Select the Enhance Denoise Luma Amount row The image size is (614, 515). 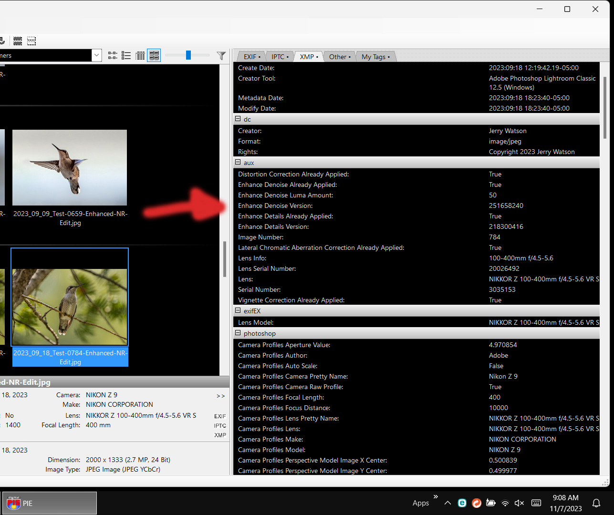click(416, 195)
